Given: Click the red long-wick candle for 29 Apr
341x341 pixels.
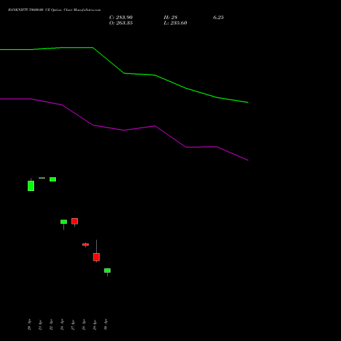Looking at the screenshot, I should coord(96,257).
